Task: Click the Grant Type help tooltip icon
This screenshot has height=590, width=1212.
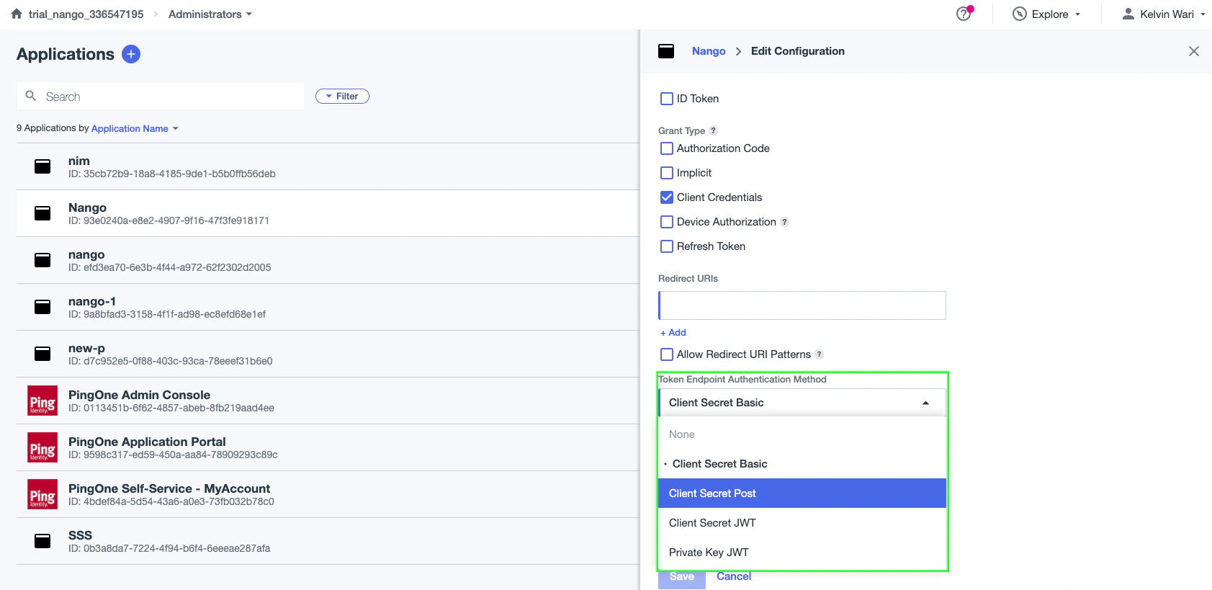Action: (x=713, y=130)
